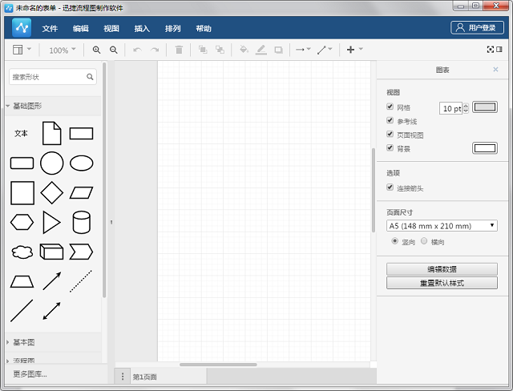Click the 编辑数据 button
Viewport: 513px width, 391px height.
coord(442,269)
